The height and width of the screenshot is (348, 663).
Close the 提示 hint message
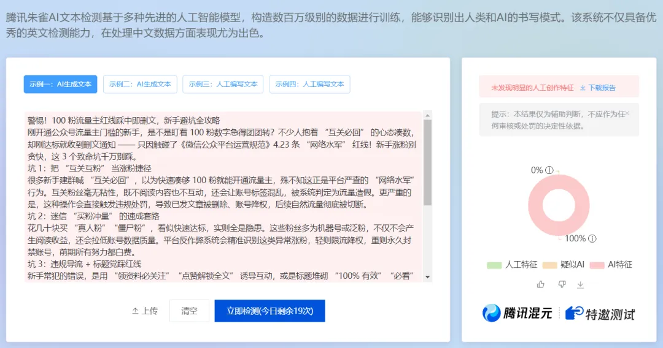pos(627,113)
